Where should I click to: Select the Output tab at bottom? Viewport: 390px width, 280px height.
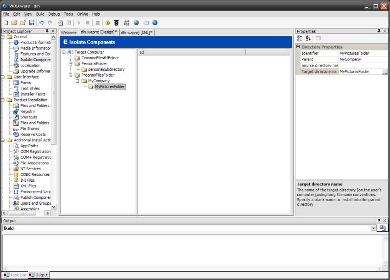39,275
